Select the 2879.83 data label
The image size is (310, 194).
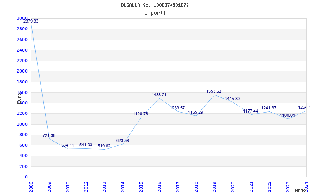pyautogui.click(x=31, y=21)
